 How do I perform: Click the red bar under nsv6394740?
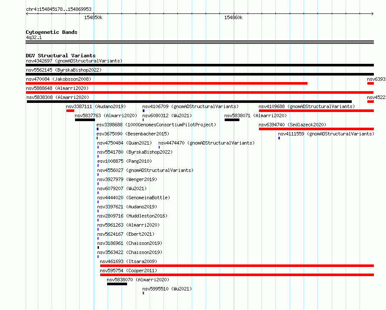coord(316,129)
